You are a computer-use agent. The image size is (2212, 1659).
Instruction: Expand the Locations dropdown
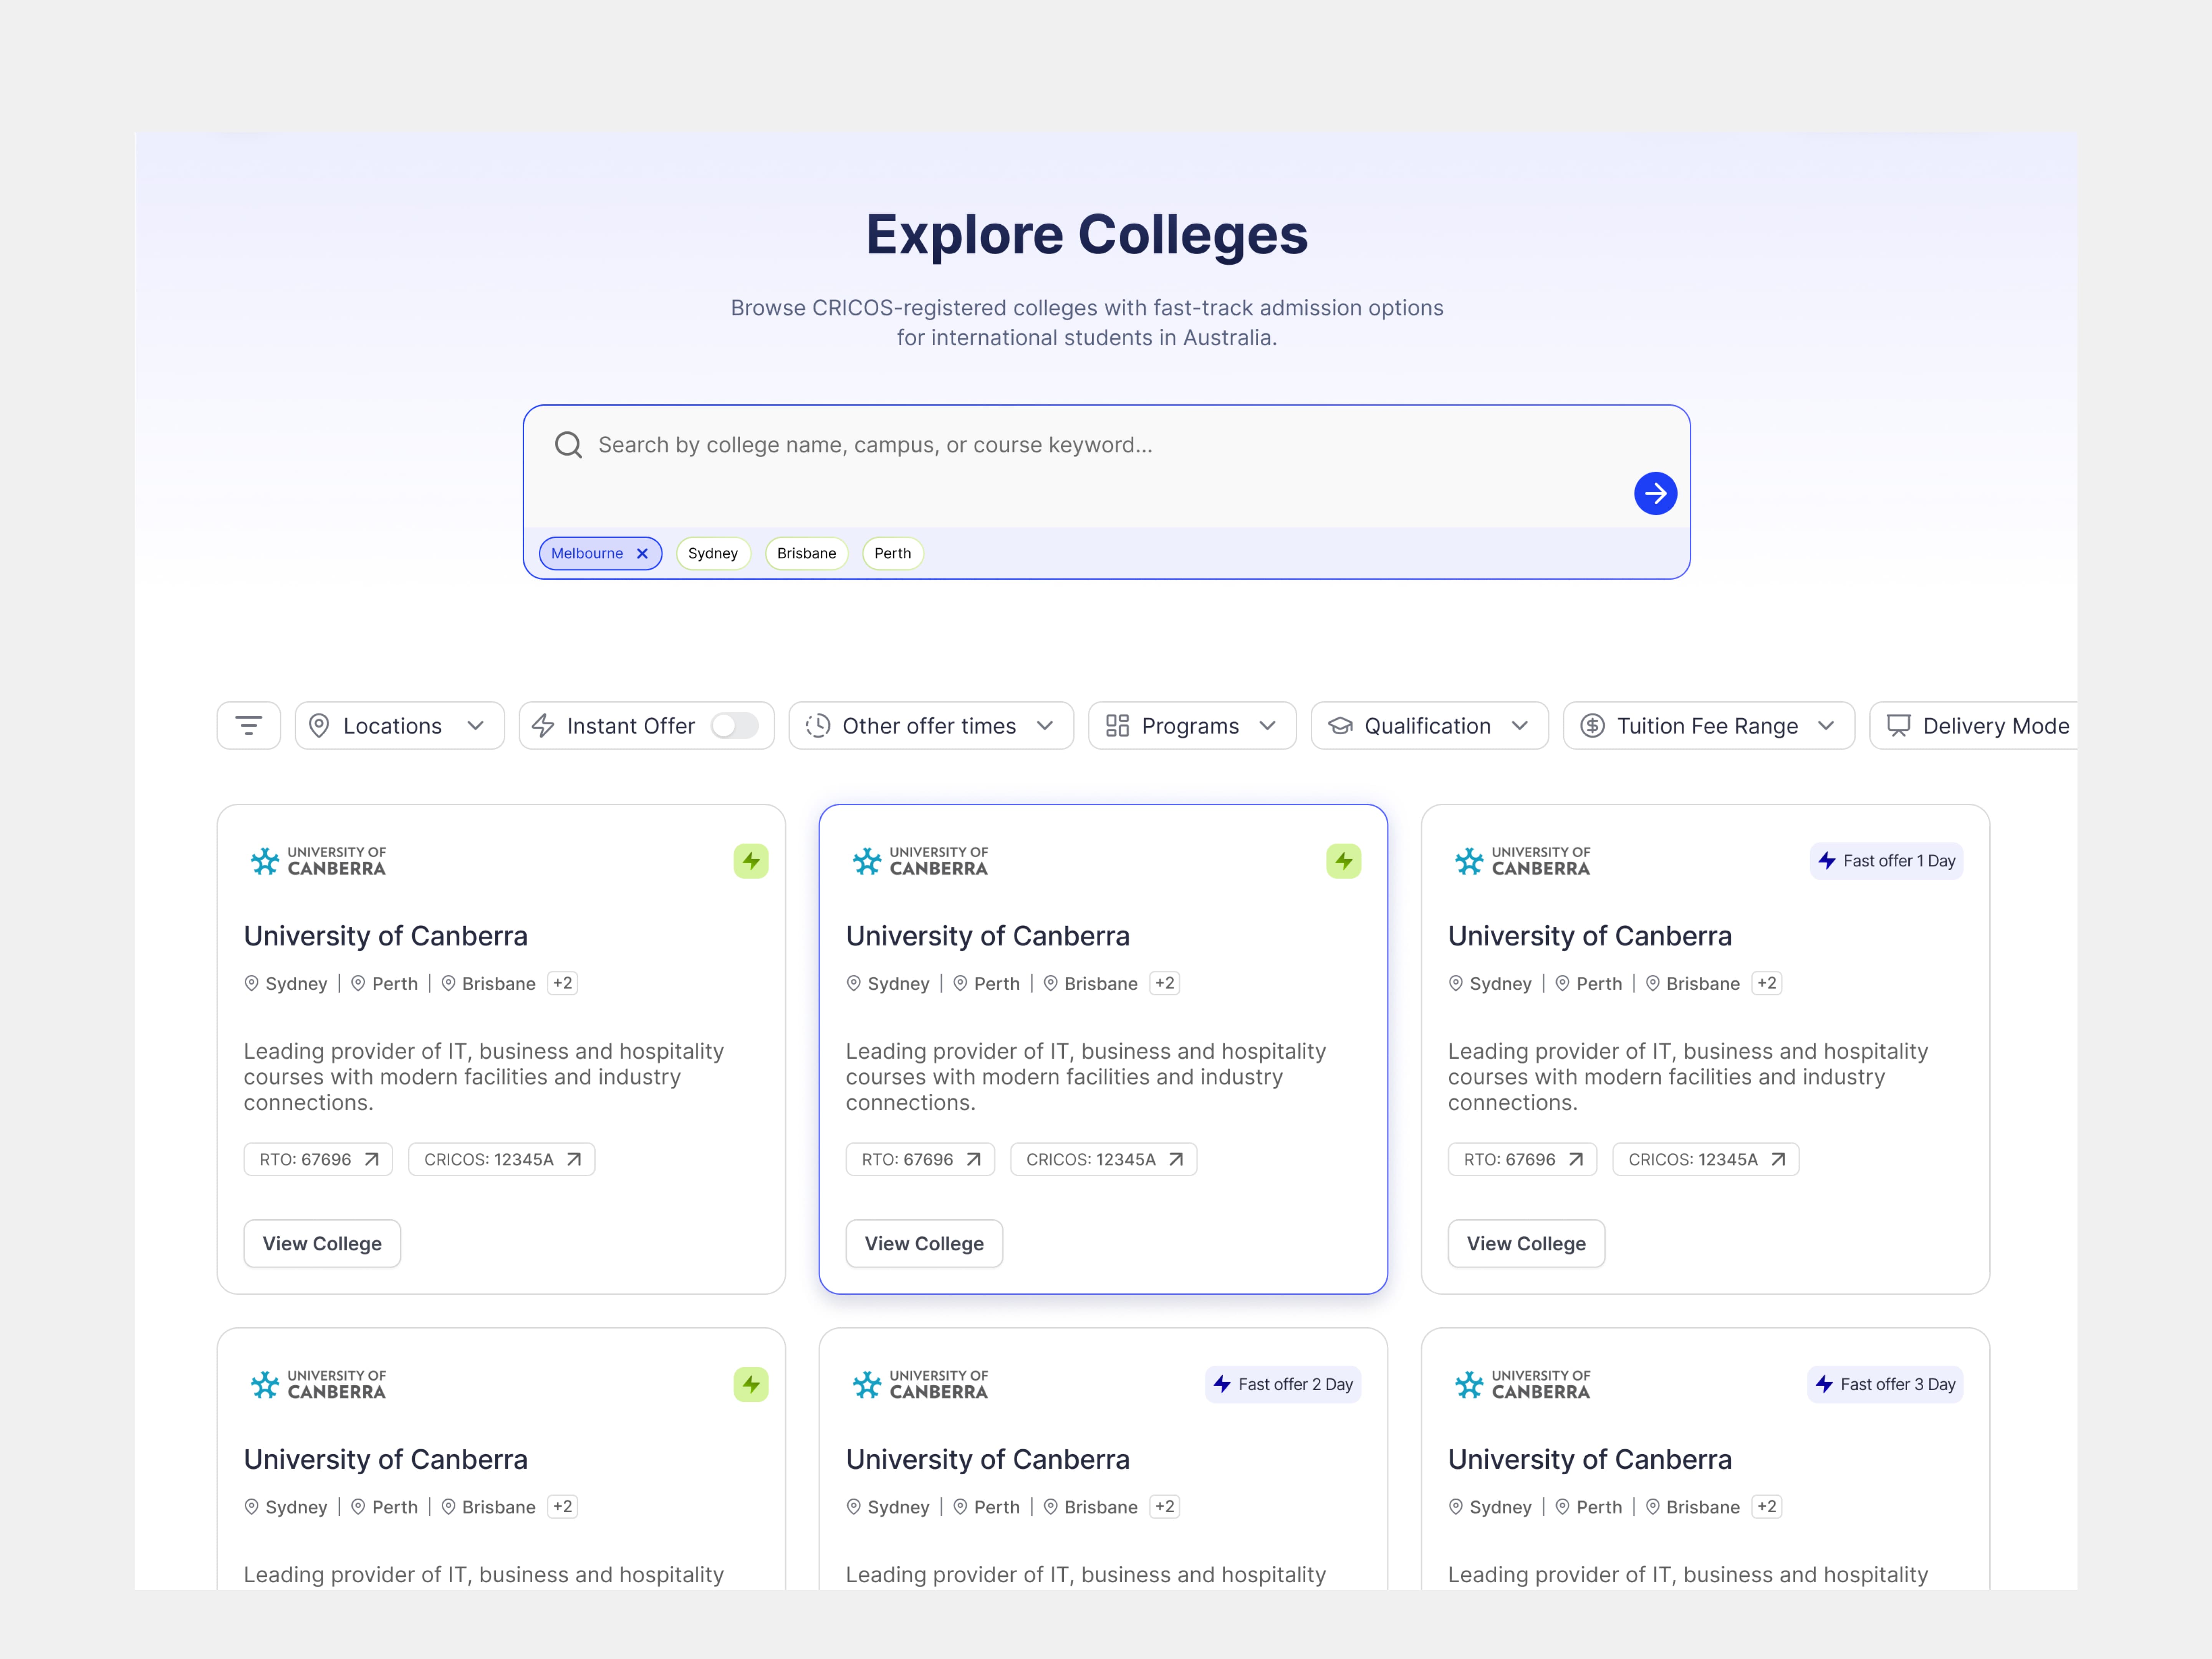(x=399, y=726)
